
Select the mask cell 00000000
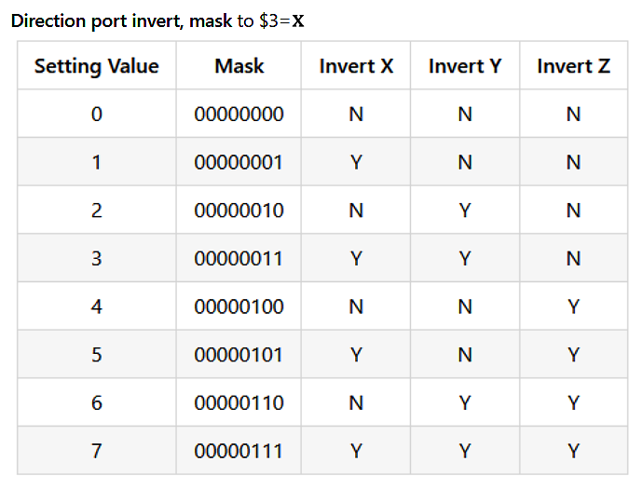(x=239, y=115)
